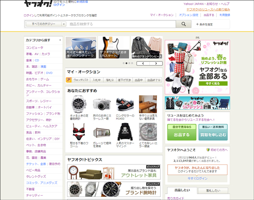Select the 出品したい tab

(182, 190)
